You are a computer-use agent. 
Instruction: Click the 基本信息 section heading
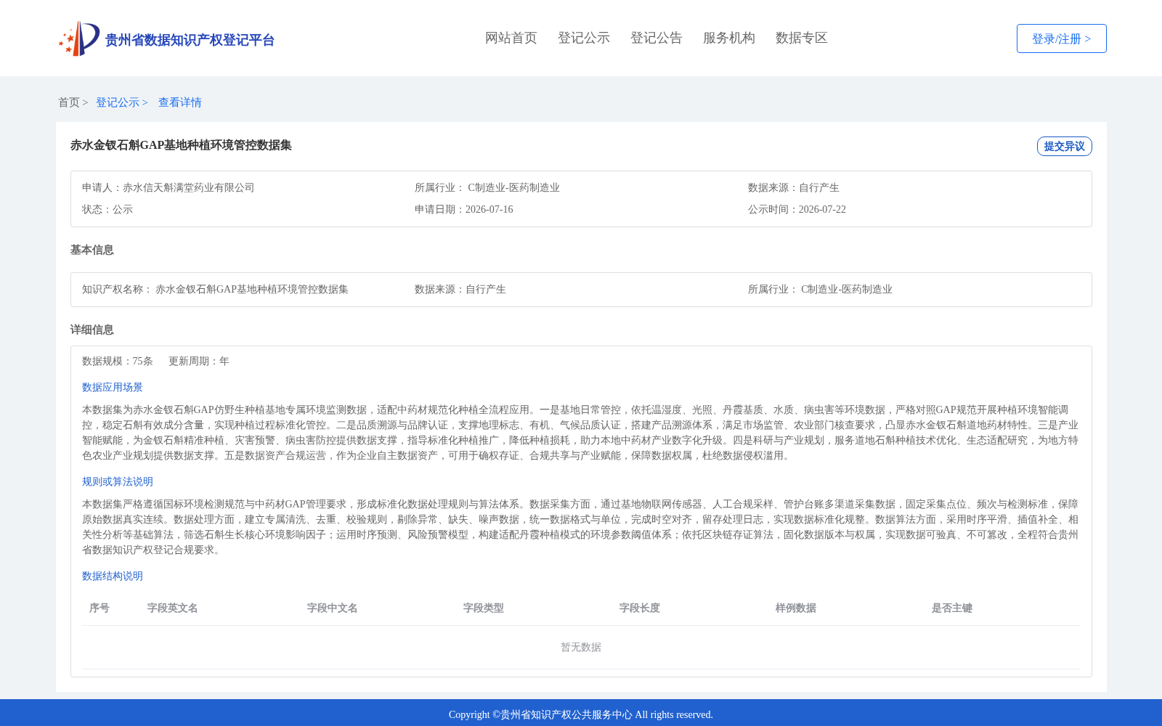[92, 250]
